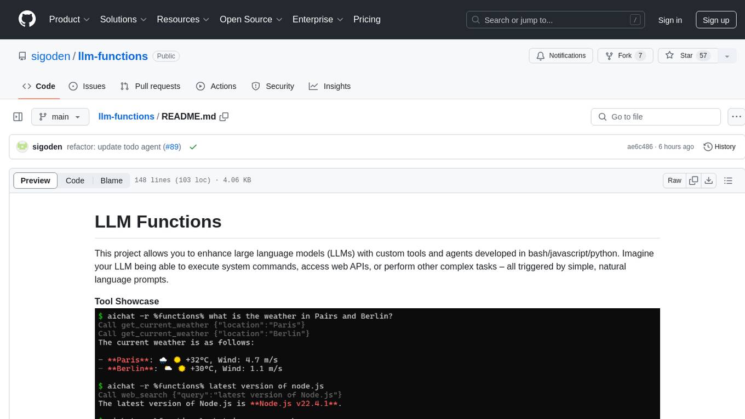Switch to the Issues tab
Viewport: 745px width, 419px height.
click(87, 86)
